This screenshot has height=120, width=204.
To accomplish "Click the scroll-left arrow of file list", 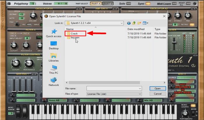I will tap(67, 83).
